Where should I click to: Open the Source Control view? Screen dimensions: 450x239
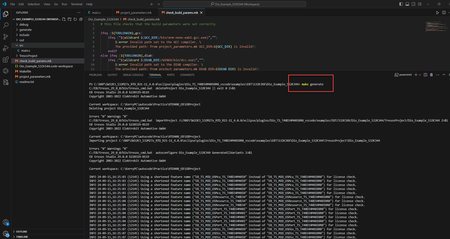(x=5, y=36)
